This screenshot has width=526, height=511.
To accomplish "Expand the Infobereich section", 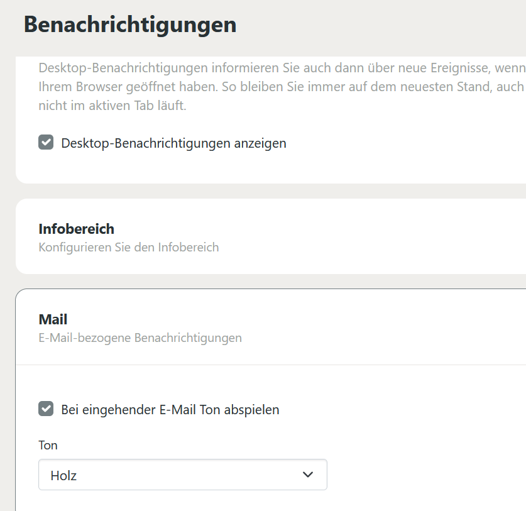I will 270,236.
